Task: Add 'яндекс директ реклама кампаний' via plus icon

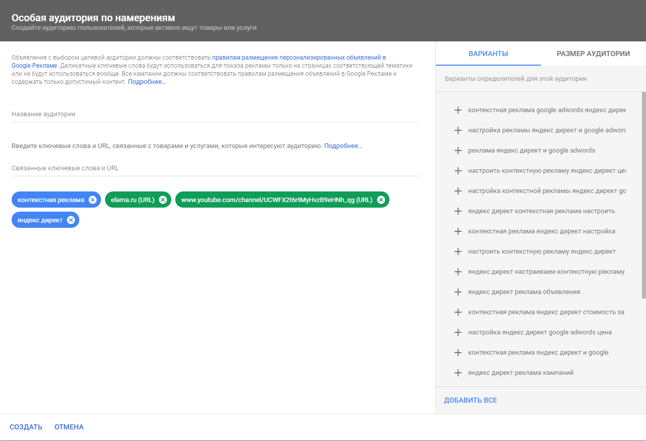Action: (x=458, y=373)
